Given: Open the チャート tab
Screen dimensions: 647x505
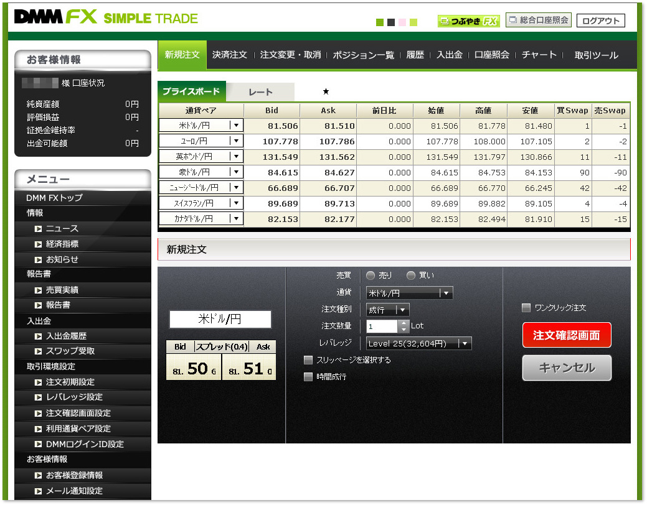Looking at the screenshot, I should coord(539,55).
